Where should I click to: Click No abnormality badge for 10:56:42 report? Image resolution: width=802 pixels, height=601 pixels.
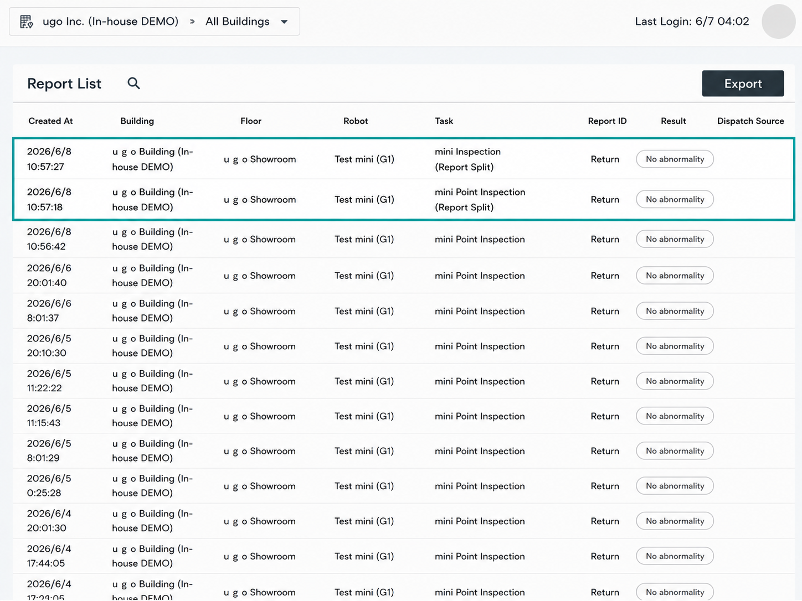(x=675, y=239)
